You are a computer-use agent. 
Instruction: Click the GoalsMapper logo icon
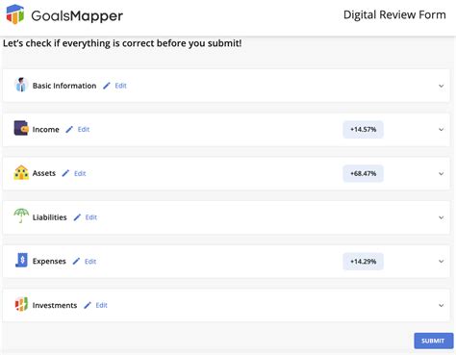tap(15, 14)
